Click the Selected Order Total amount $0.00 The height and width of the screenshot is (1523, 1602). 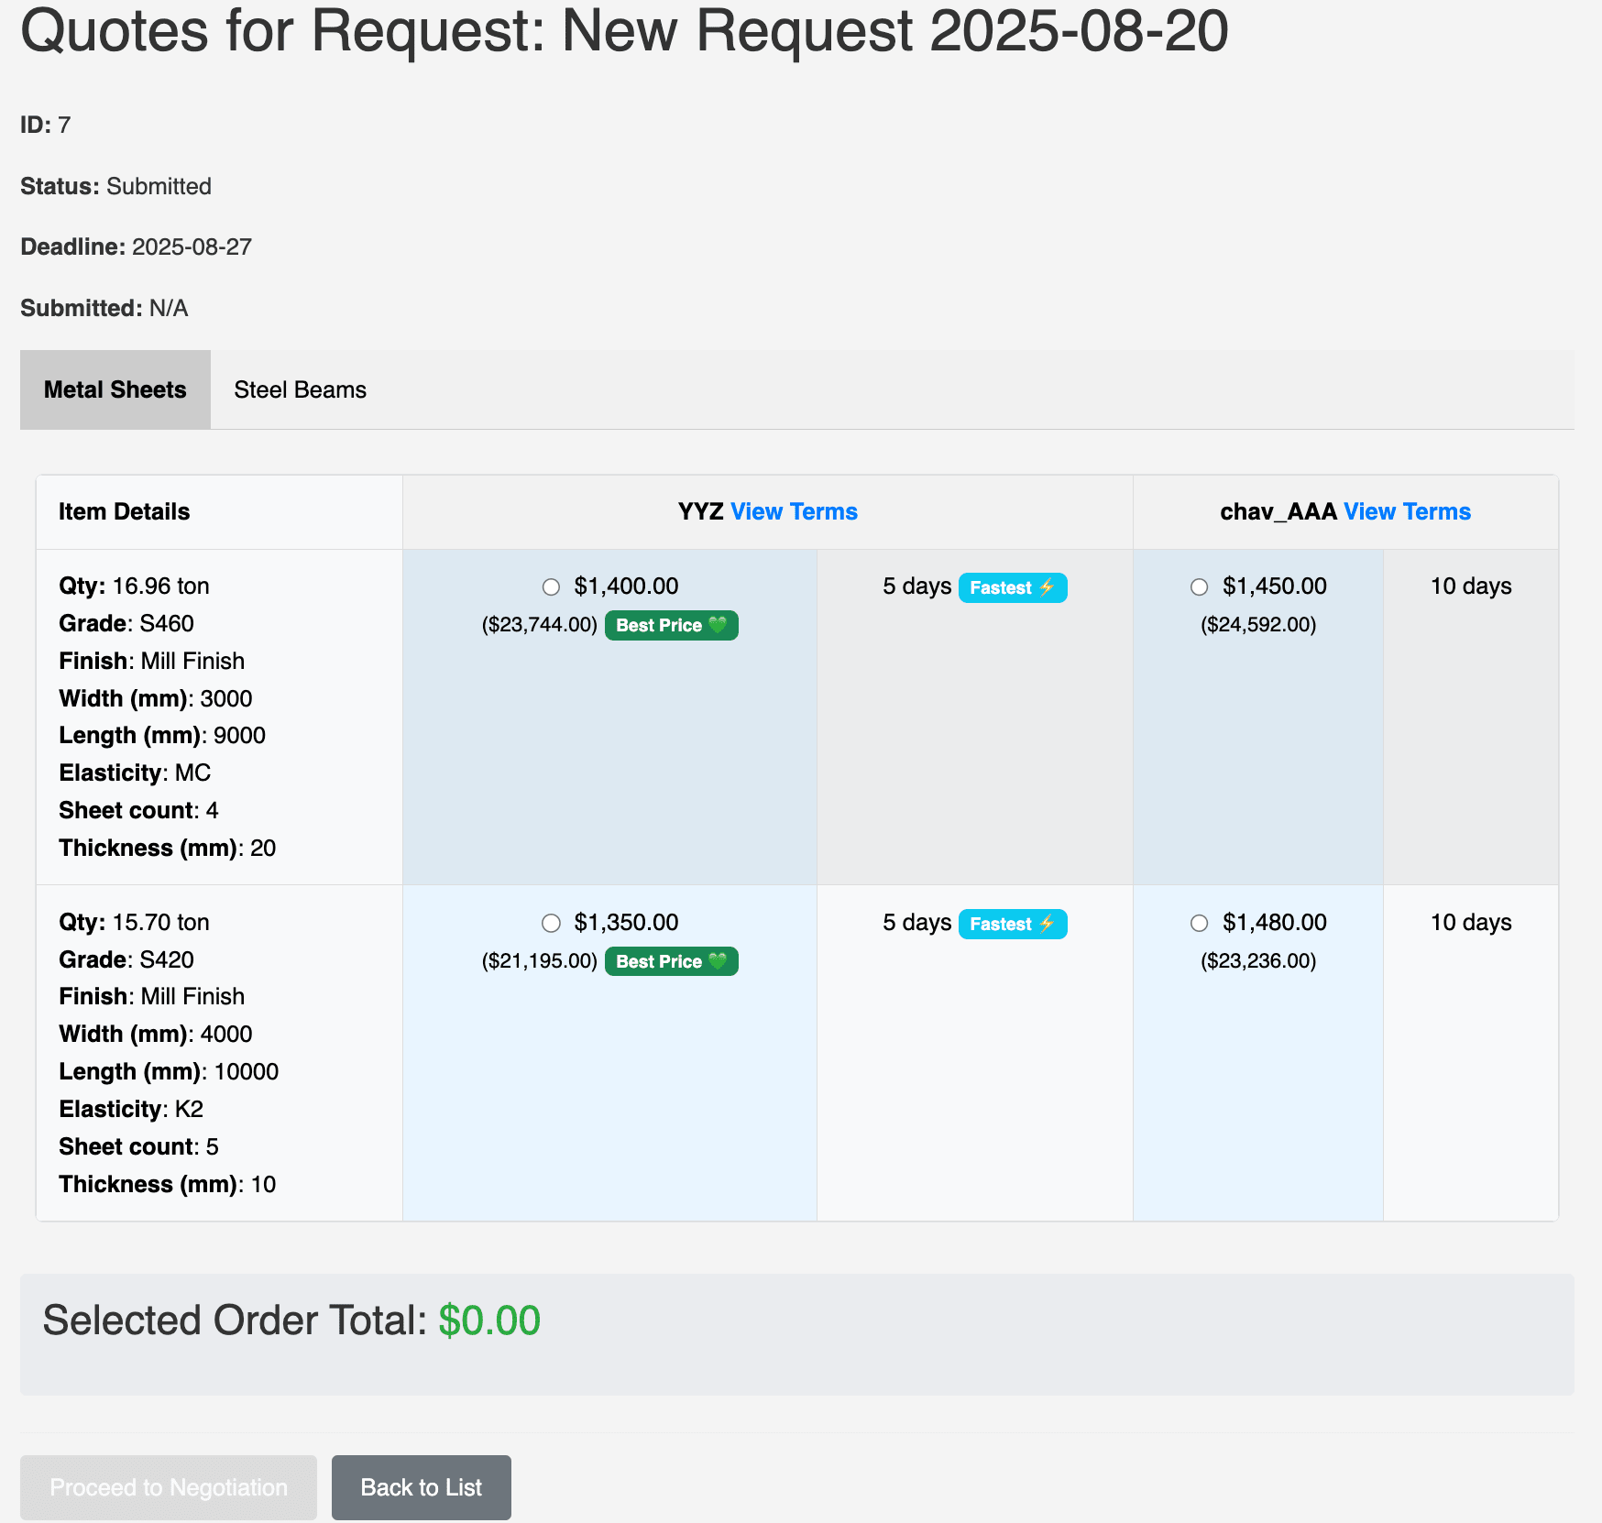(489, 1320)
